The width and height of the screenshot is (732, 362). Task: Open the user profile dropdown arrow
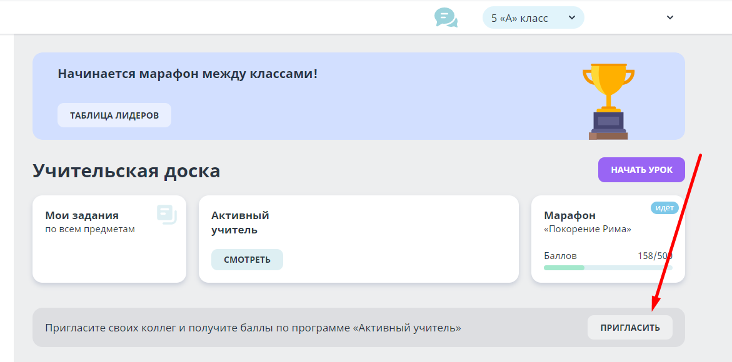pyautogui.click(x=670, y=17)
